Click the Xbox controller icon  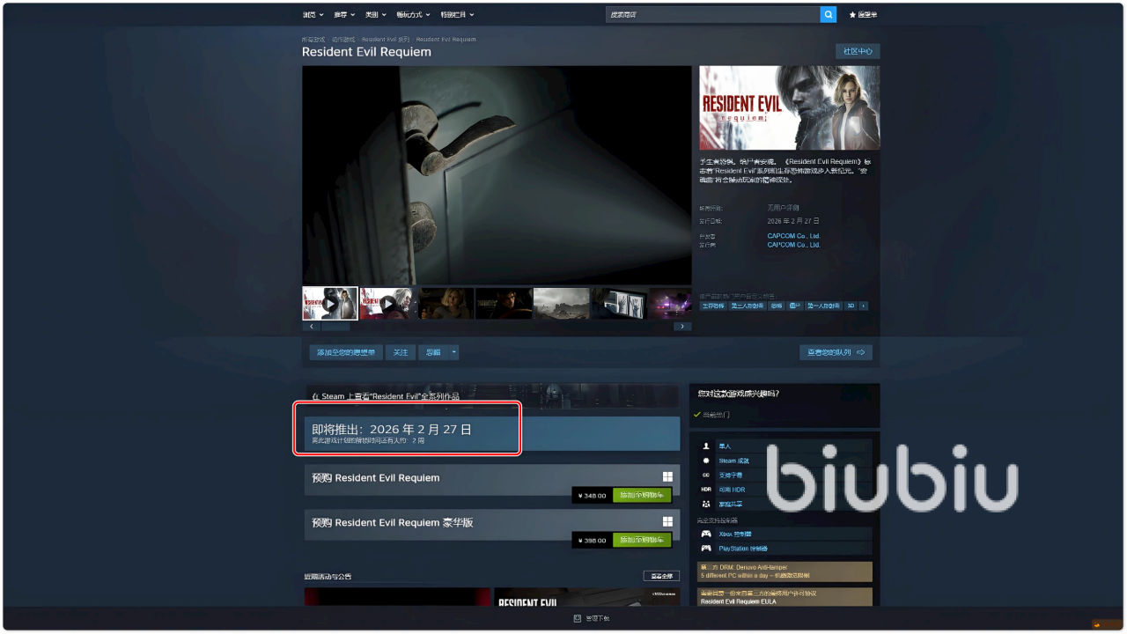point(706,534)
